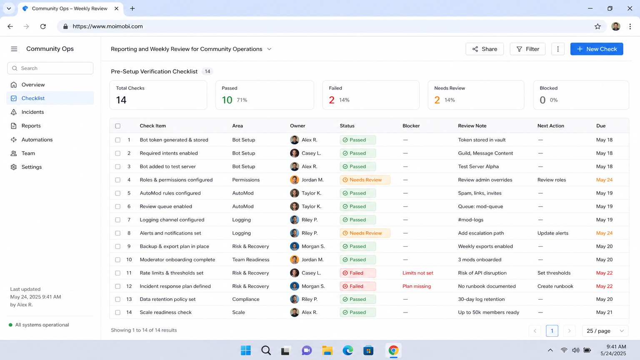The width and height of the screenshot is (640, 360).
Task: Open File Explorer from taskbar
Action: pos(327,350)
